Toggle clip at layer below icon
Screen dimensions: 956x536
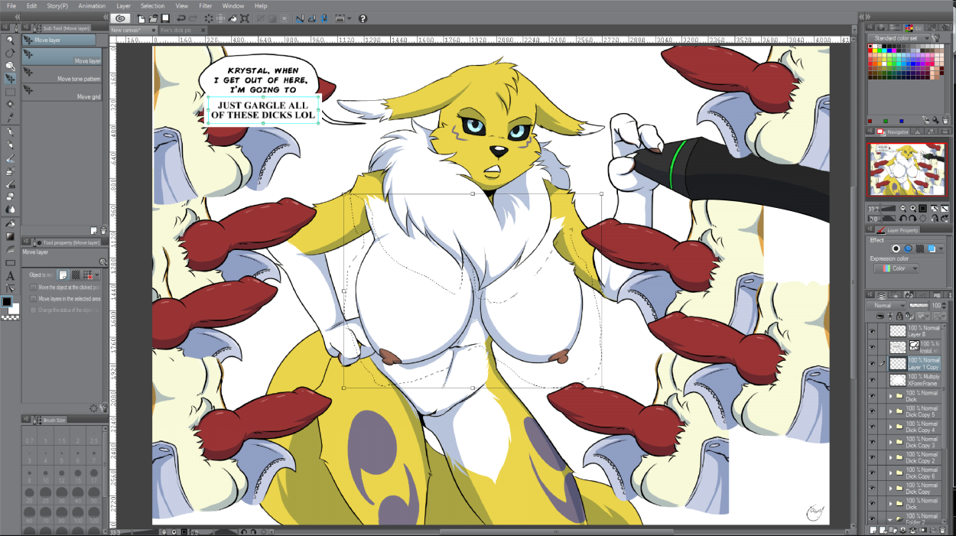point(880,316)
